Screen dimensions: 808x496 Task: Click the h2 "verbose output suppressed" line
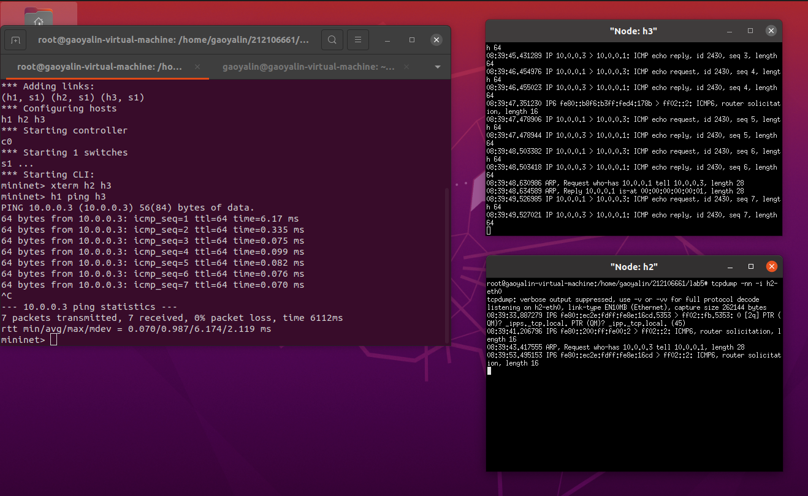click(623, 299)
